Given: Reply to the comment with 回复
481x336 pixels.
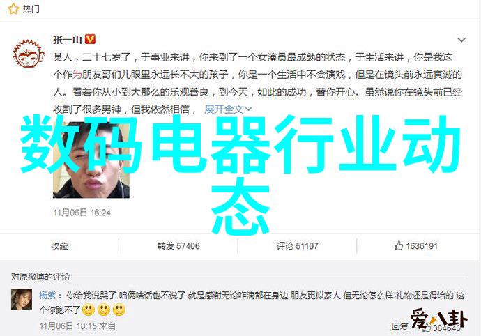Looking at the screenshot, I should coord(399,326).
